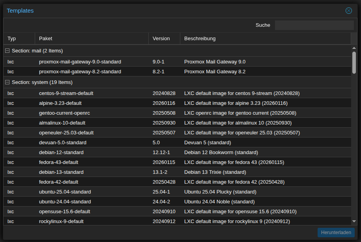This screenshot has width=361, height=242.
Task: Click the Herunterladen button
Action: 336,233
